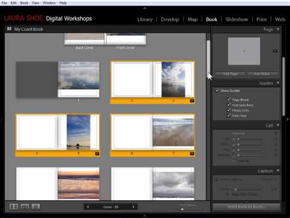This screenshot has height=218, width=290.
Task: Open layout picker on pages 2-3 spread
Action: coord(192,101)
